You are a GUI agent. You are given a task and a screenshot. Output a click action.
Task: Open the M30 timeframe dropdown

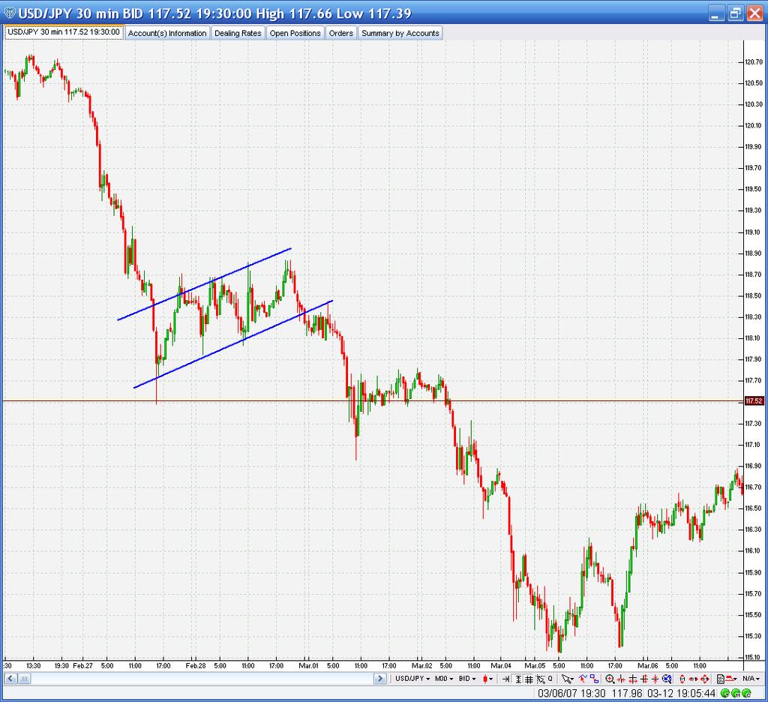tap(444, 679)
